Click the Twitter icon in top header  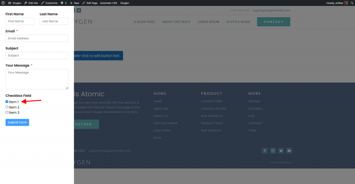click(x=79, y=10)
